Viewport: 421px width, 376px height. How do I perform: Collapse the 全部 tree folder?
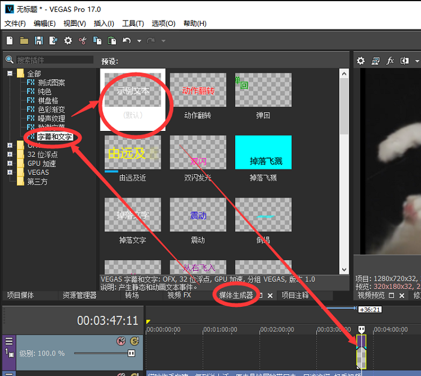pos(10,73)
